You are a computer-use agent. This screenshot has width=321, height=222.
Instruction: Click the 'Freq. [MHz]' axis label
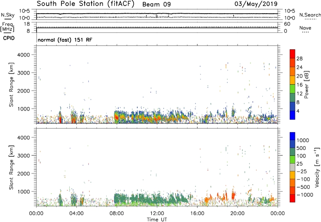coord(7,27)
